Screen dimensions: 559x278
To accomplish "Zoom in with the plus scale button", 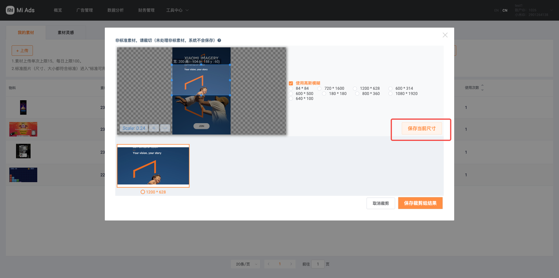I will 154,128.
